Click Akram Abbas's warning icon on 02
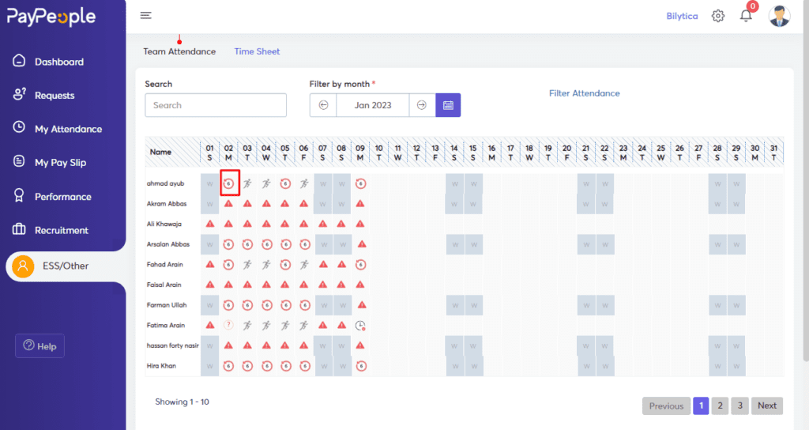 coord(228,204)
